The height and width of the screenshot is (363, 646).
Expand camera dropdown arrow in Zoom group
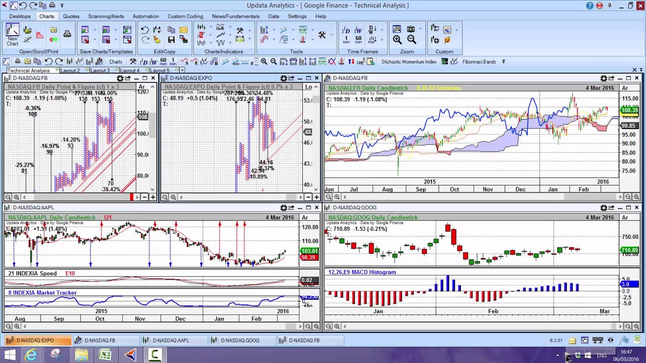pyautogui.click(x=420, y=29)
